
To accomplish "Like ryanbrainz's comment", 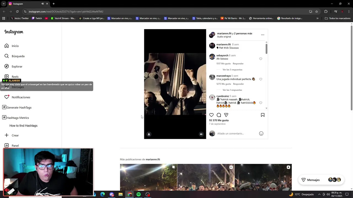I will click(261, 103).
